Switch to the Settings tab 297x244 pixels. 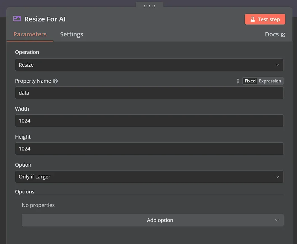pyautogui.click(x=71, y=34)
